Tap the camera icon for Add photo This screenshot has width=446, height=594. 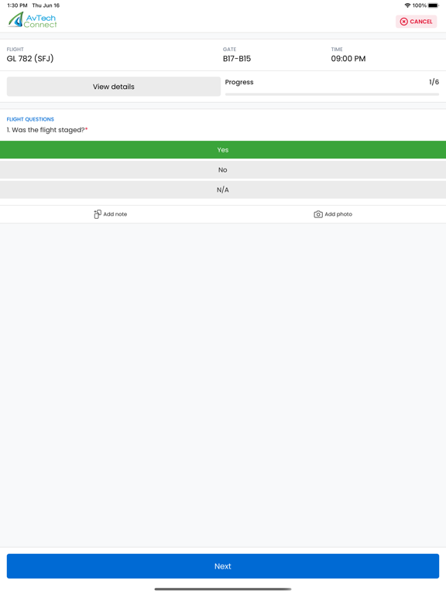(x=318, y=214)
